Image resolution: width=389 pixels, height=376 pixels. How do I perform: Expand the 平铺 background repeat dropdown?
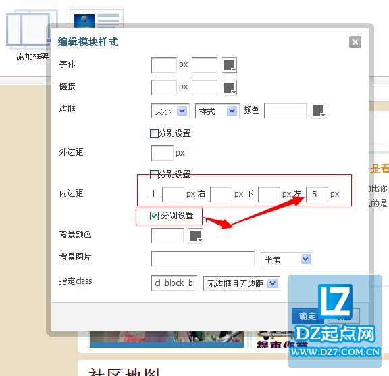287,259
